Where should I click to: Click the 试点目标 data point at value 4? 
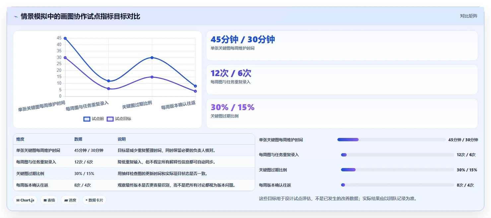click(x=195, y=91)
